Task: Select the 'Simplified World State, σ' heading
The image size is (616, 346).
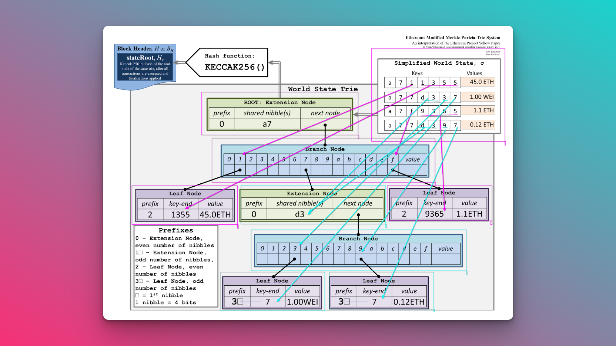Action: [x=439, y=63]
